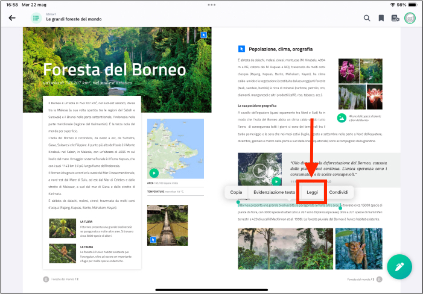Choose Condividi in the selection menu
Viewport: 423px width, 294px height.
pos(339,192)
